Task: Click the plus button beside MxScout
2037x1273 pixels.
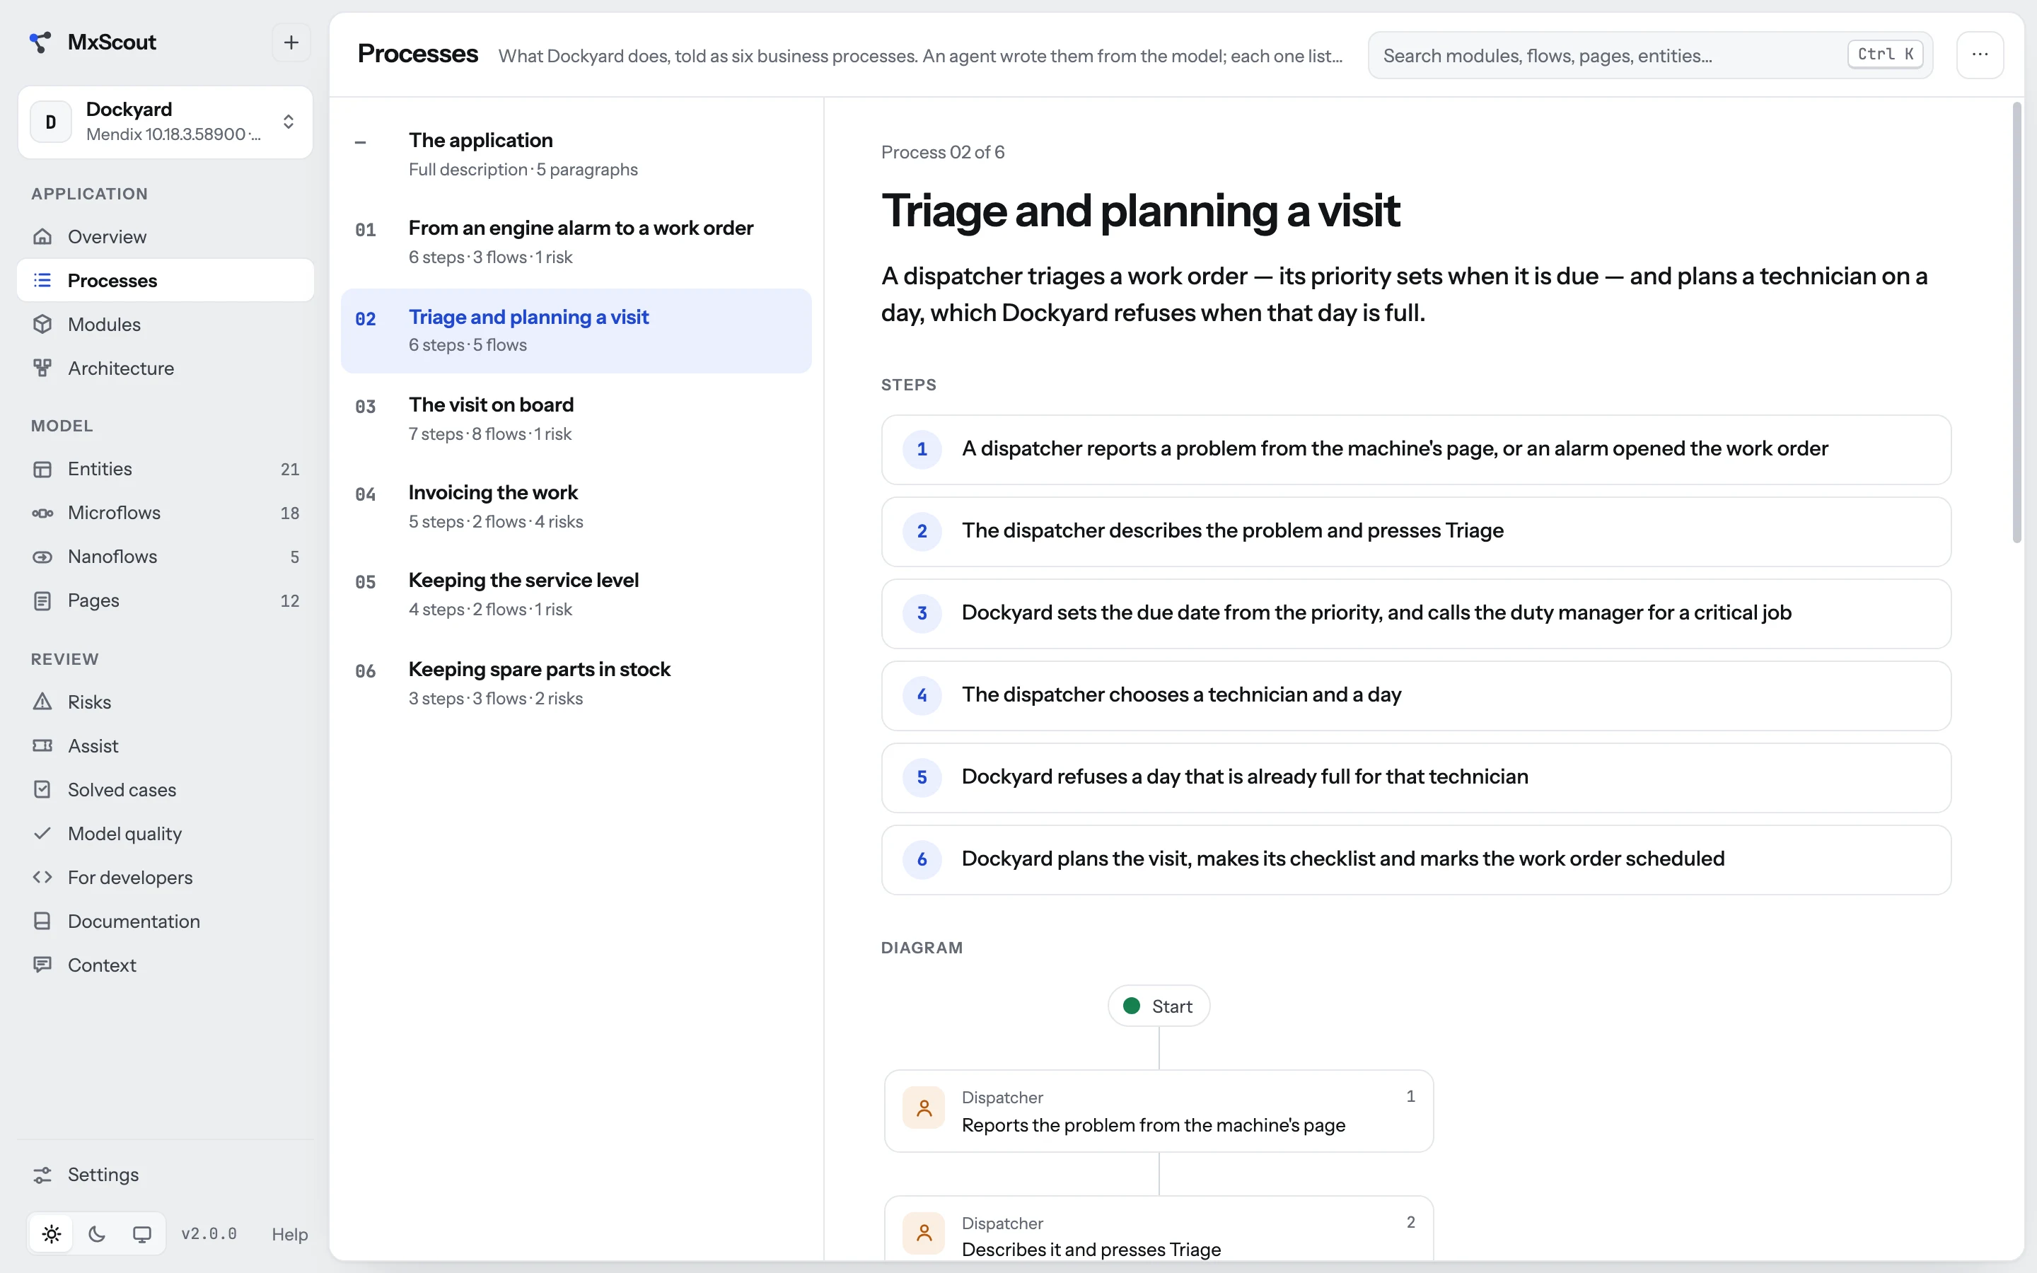Action: [x=291, y=42]
